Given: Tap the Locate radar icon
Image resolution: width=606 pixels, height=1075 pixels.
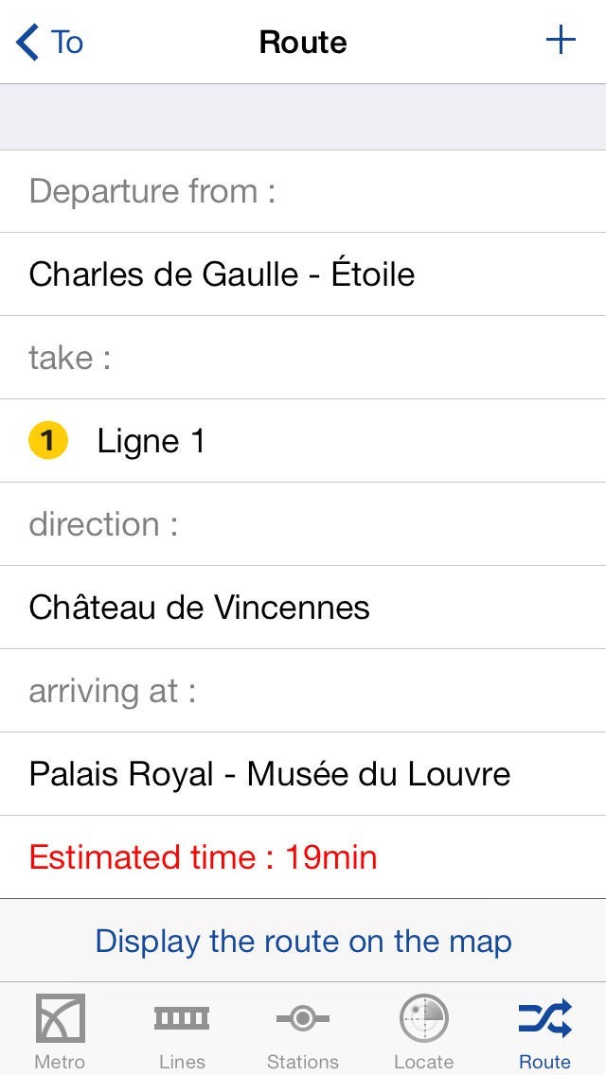Looking at the screenshot, I should pos(423,1018).
